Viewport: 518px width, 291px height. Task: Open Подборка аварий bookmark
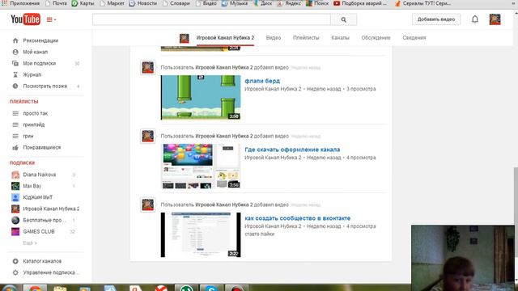tap(359, 3)
